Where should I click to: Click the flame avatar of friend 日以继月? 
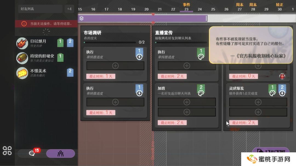(22, 43)
